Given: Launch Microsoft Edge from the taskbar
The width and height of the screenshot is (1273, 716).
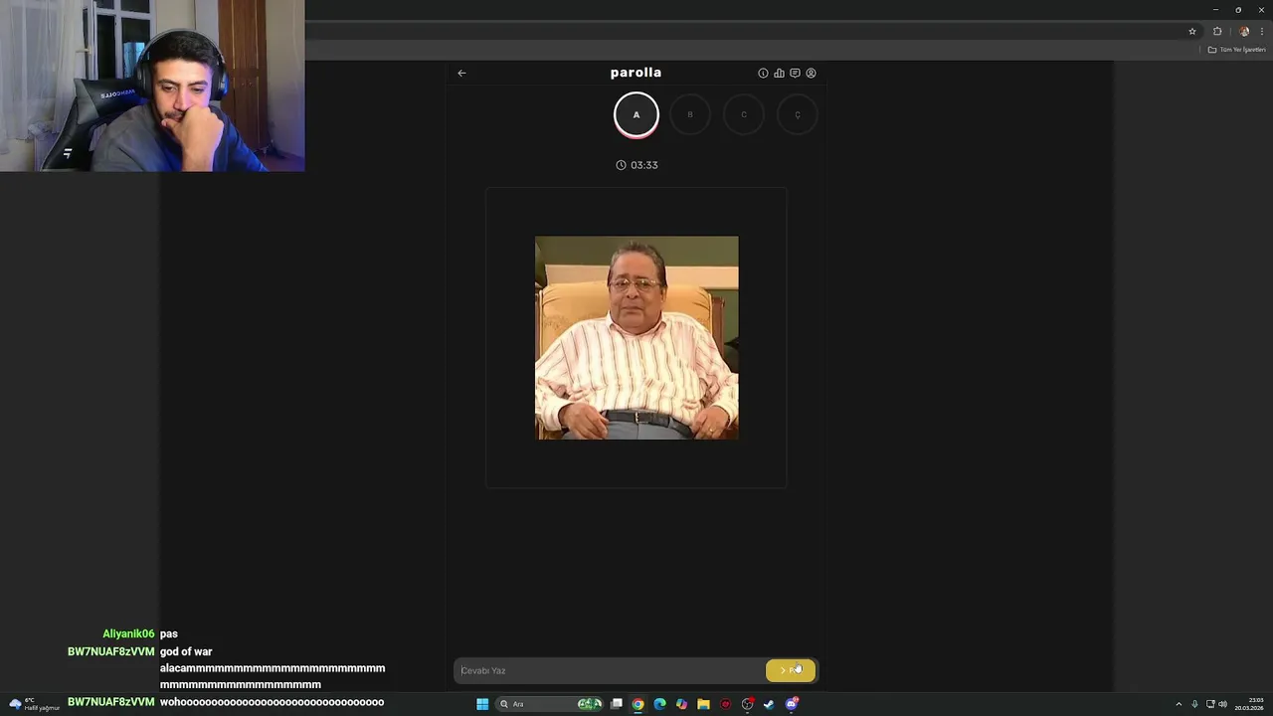Looking at the screenshot, I should pos(659,704).
